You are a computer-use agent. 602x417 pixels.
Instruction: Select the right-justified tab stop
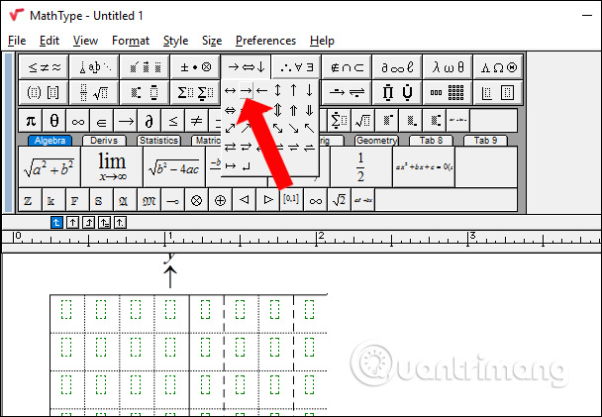tap(88, 222)
